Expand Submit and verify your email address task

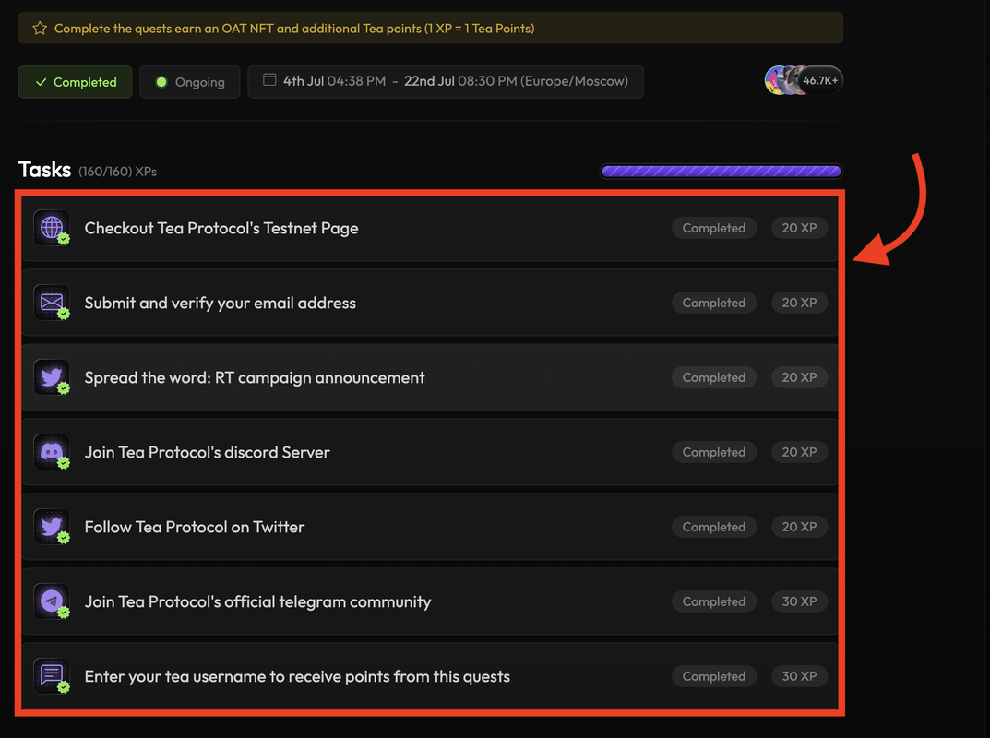click(430, 303)
